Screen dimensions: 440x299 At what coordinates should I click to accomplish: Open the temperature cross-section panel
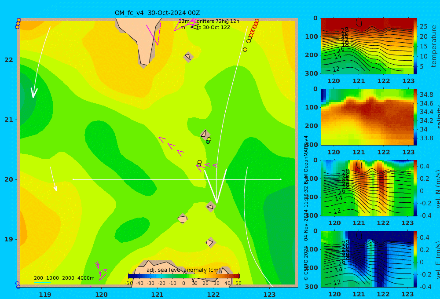click(x=367, y=46)
